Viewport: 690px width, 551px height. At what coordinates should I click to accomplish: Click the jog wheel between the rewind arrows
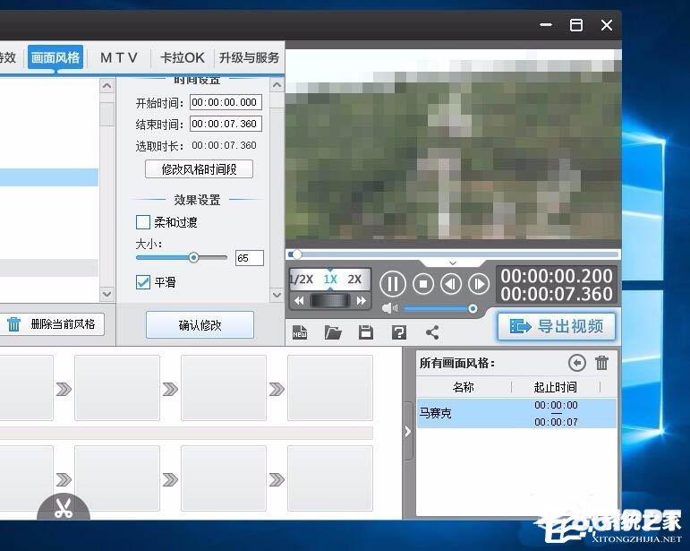(x=330, y=301)
